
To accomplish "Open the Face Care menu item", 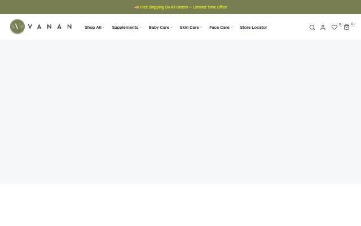I will [x=219, y=27].
